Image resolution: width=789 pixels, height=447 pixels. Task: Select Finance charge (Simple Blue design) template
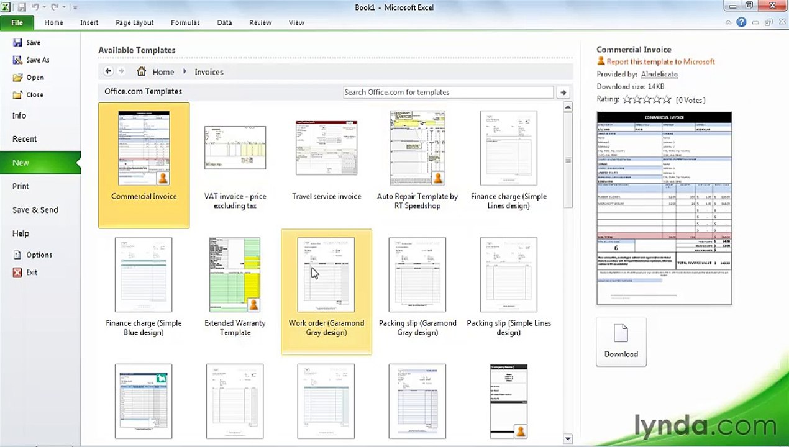[x=144, y=292]
